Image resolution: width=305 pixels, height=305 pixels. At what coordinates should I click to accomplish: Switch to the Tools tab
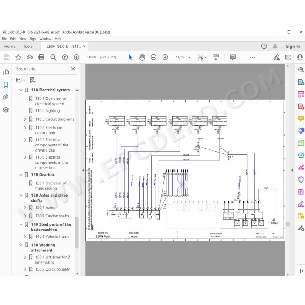point(28,47)
